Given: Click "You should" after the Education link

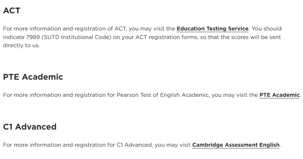Looking at the screenshot, I should pos(266,28).
